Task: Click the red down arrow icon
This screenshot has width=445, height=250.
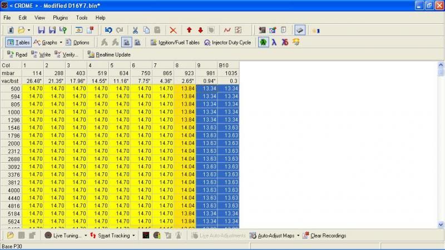Action: [200, 30]
